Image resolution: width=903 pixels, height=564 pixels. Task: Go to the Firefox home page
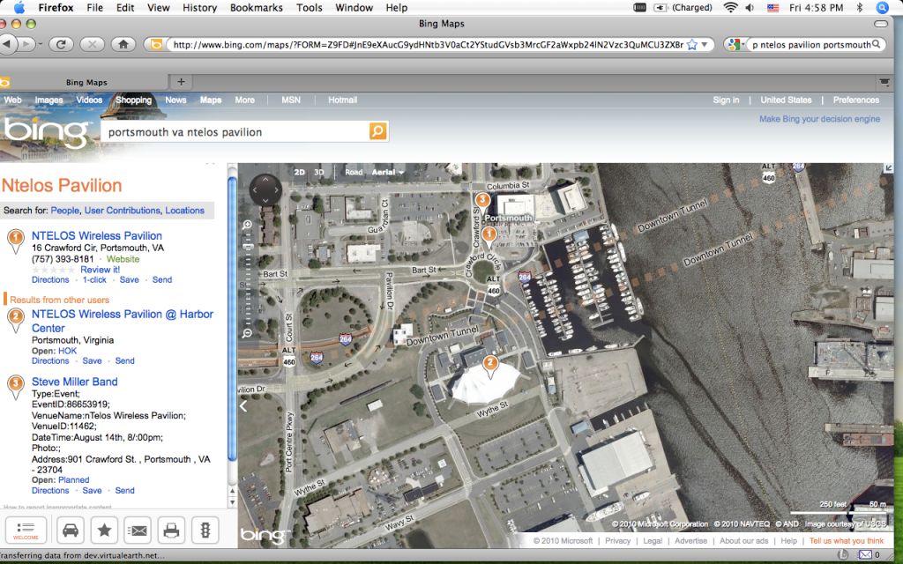(123, 44)
